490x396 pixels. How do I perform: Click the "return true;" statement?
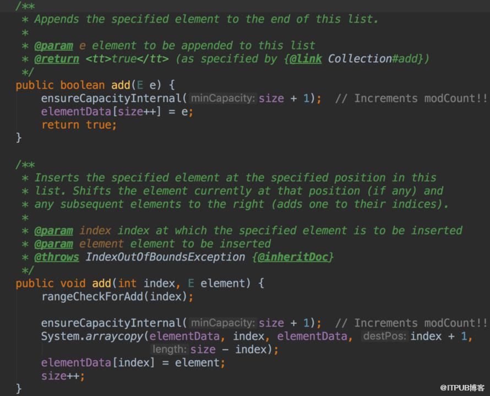point(79,125)
